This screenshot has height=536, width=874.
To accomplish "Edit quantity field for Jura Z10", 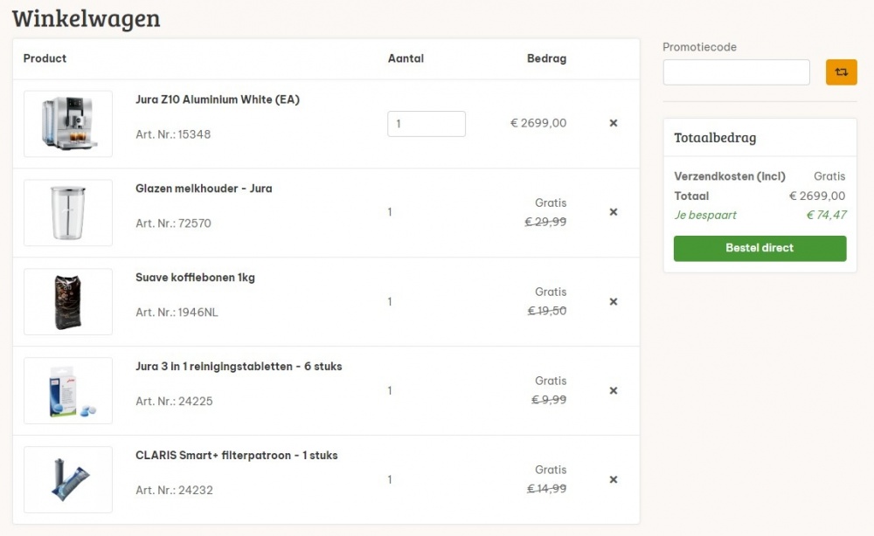I will tap(427, 124).
